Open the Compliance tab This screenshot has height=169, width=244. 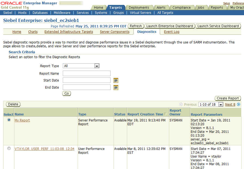click(x=182, y=7)
